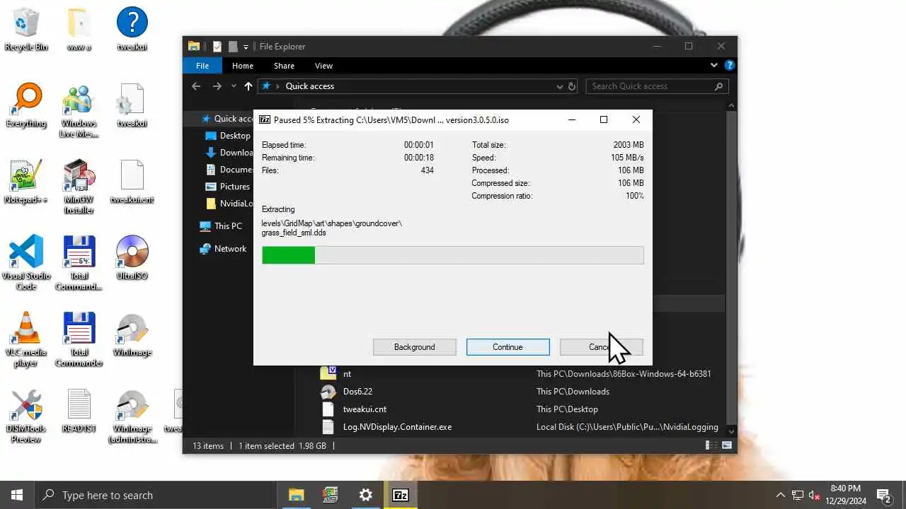This screenshot has height=509, width=906.
Task: Select the Total Commander desktop icon
Action: pos(79,339)
